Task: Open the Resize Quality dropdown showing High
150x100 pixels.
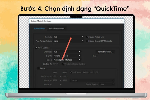Action: coord(107,84)
